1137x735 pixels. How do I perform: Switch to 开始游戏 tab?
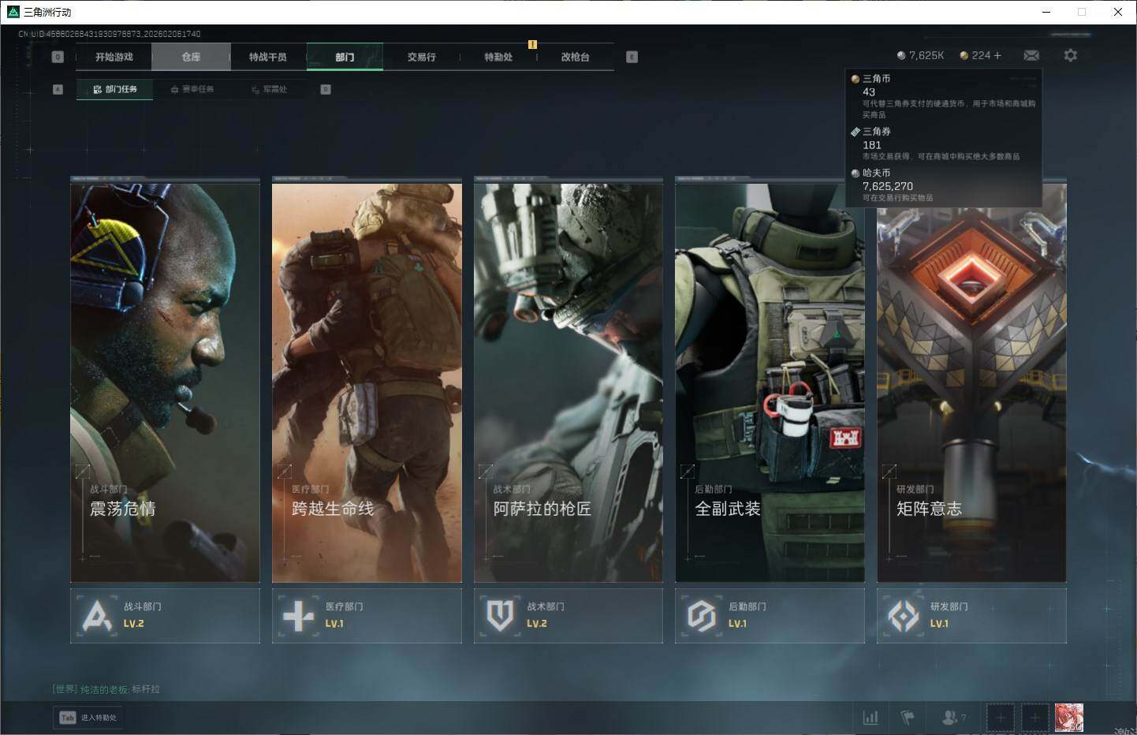(x=114, y=57)
